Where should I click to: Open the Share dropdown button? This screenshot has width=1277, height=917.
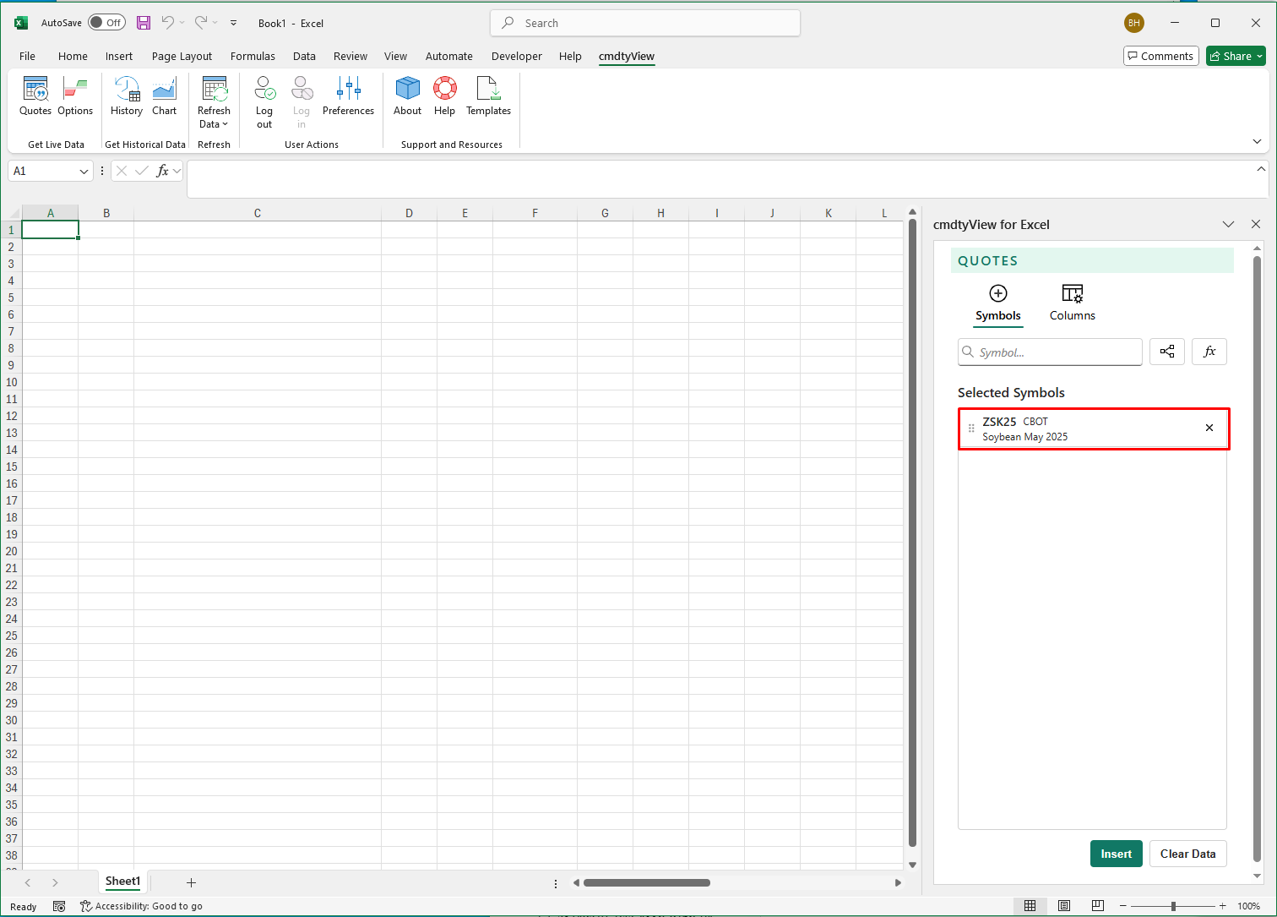point(1236,56)
